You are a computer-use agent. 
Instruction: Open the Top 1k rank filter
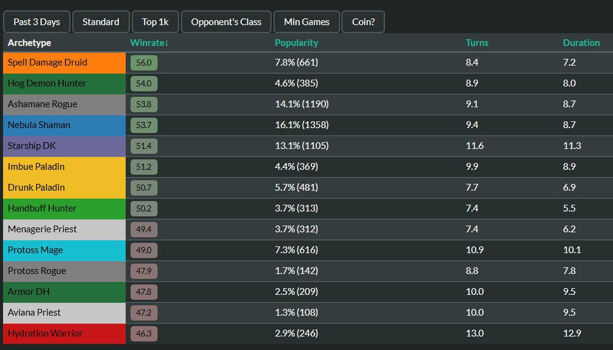coord(155,22)
